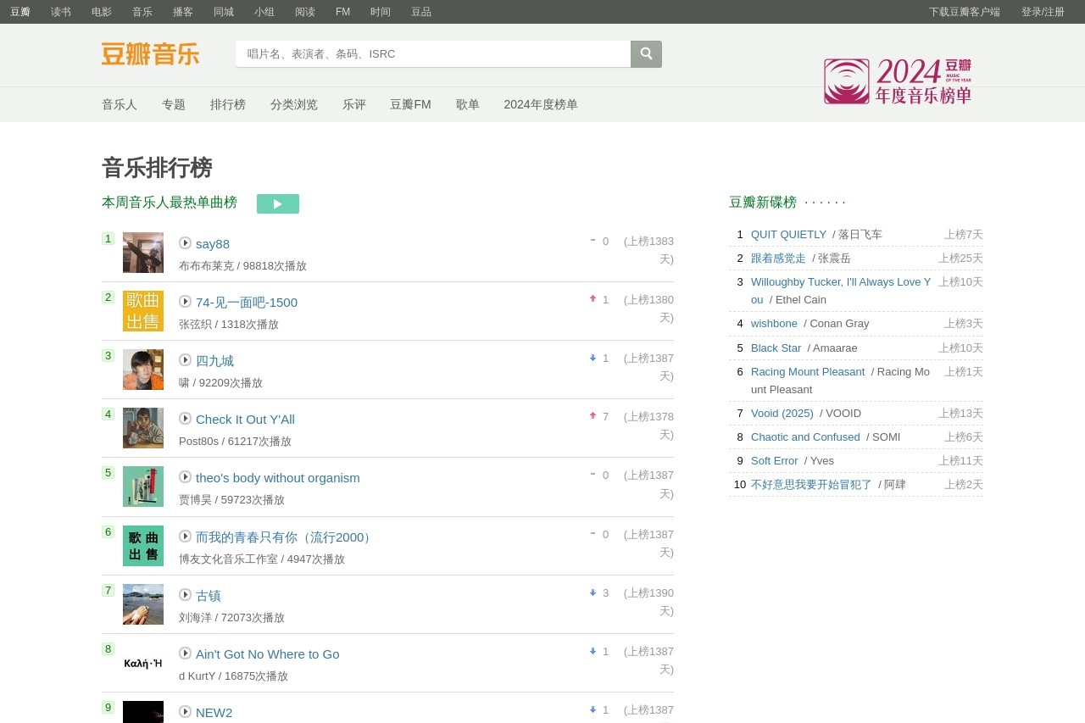
Task: Click the search box for albums and artists
Action: click(x=432, y=54)
